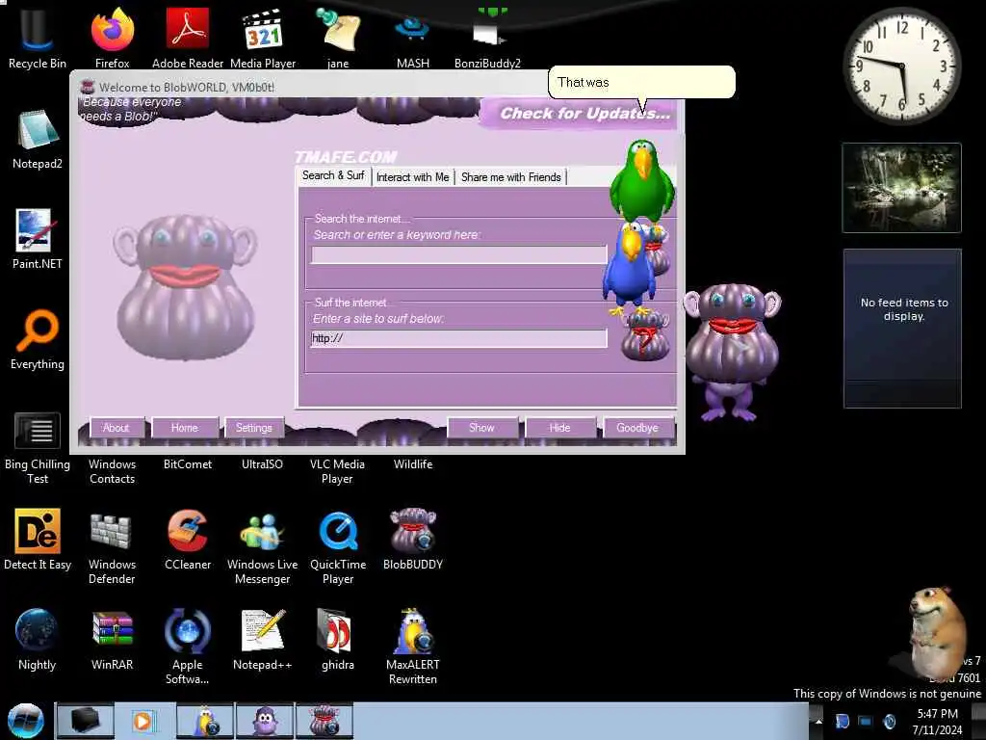Image resolution: width=986 pixels, height=740 pixels.
Task: Switch to the BlobBUDDY taskbar button
Action: coord(324,721)
